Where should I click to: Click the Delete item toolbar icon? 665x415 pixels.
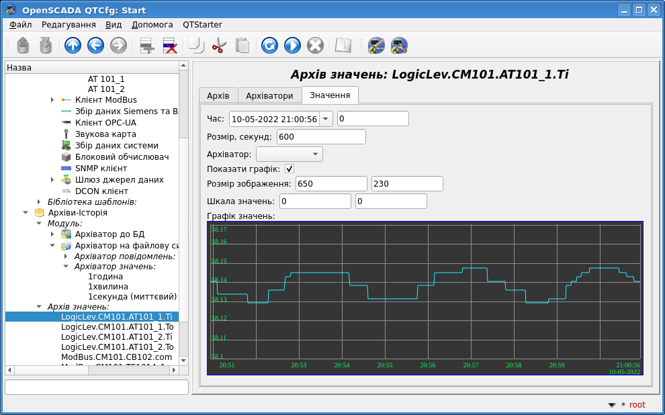coord(170,46)
